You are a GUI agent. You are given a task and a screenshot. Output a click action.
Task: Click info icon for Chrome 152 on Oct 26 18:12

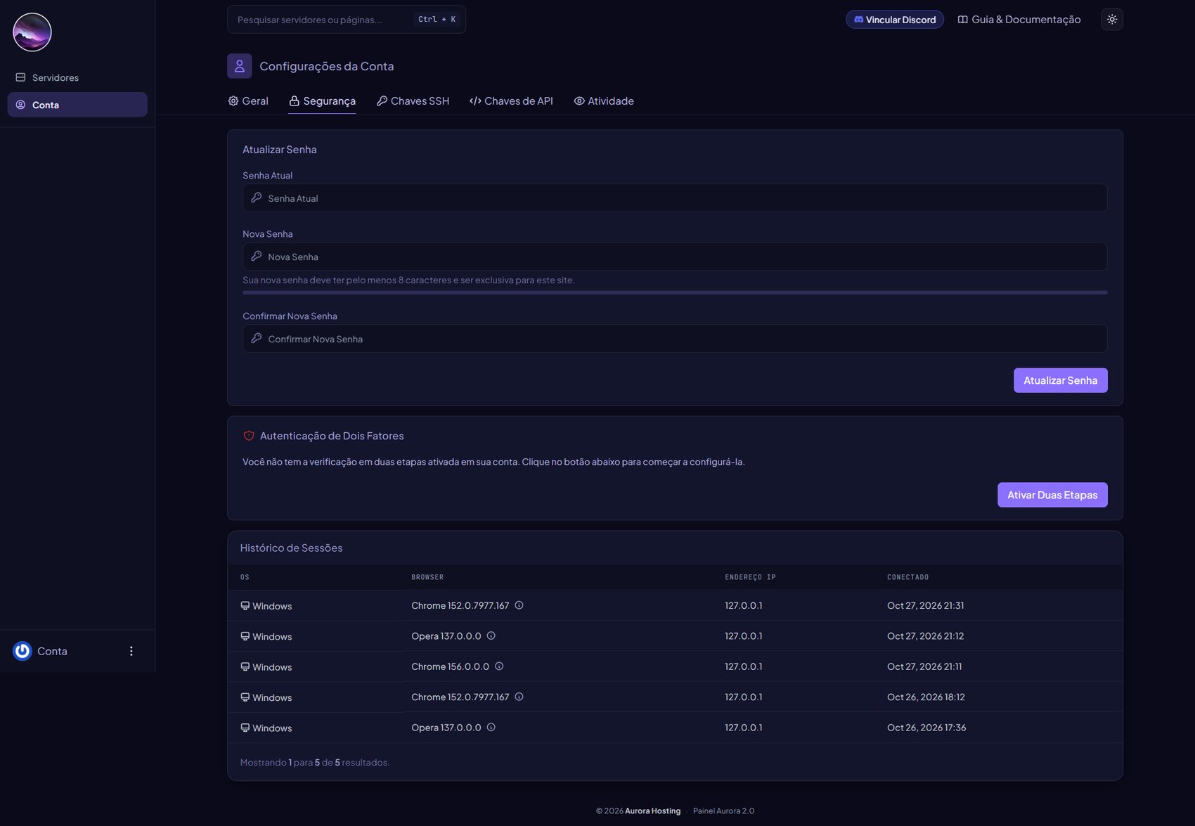tap(519, 697)
